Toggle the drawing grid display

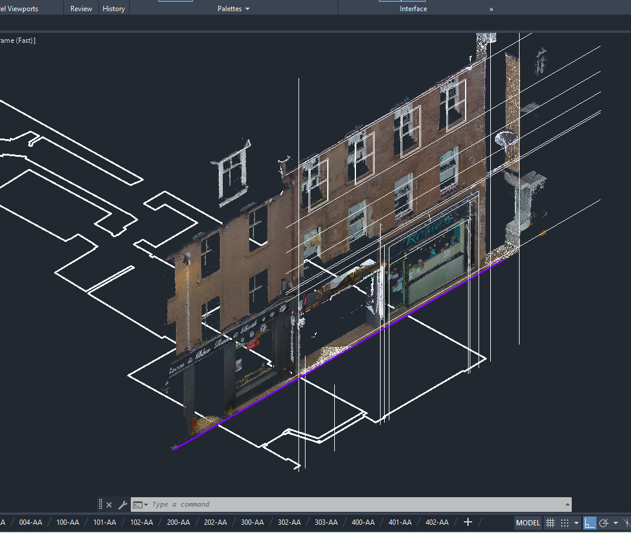pos(550,522)
